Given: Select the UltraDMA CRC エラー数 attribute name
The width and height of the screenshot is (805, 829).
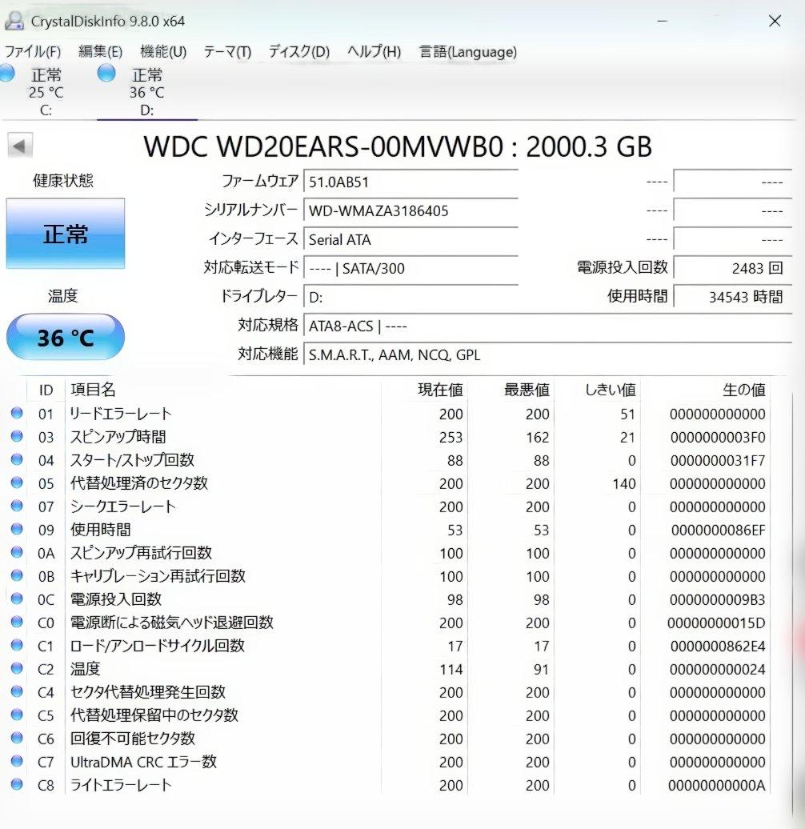Looking at the screenshot, I should coord(144,761).
